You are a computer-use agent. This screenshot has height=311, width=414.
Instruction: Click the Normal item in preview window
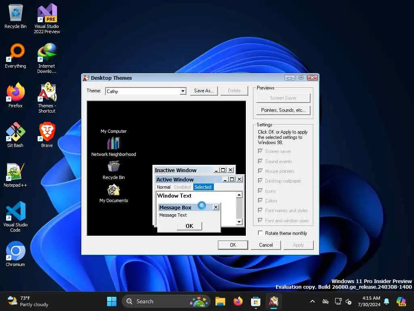coord(164,187)
